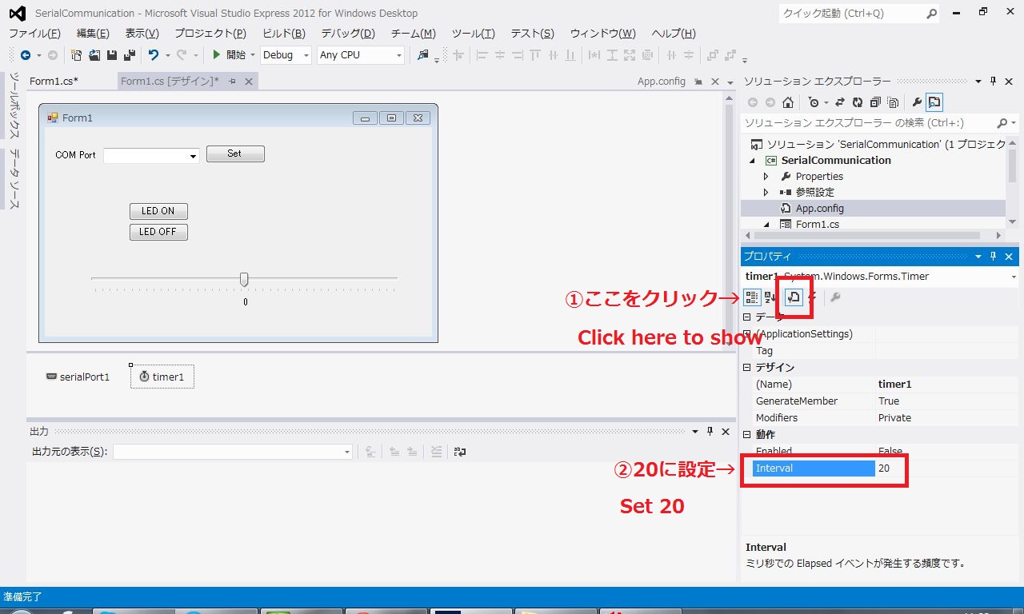This screenshot has width=1024, height=614.
Task: Switch to the Form1.cs code tab
Action: point(54,82)
